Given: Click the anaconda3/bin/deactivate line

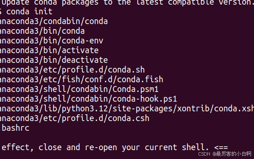Looking at the screenshot, I should click(54, 60).
